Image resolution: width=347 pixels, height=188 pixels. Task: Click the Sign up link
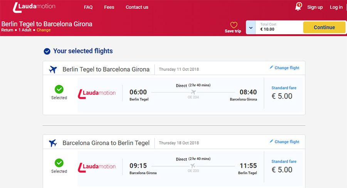(315, 7)
